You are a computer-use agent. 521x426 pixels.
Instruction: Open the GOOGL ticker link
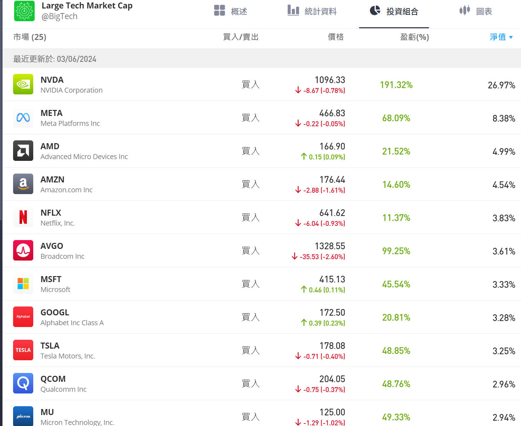coord(55,313)
